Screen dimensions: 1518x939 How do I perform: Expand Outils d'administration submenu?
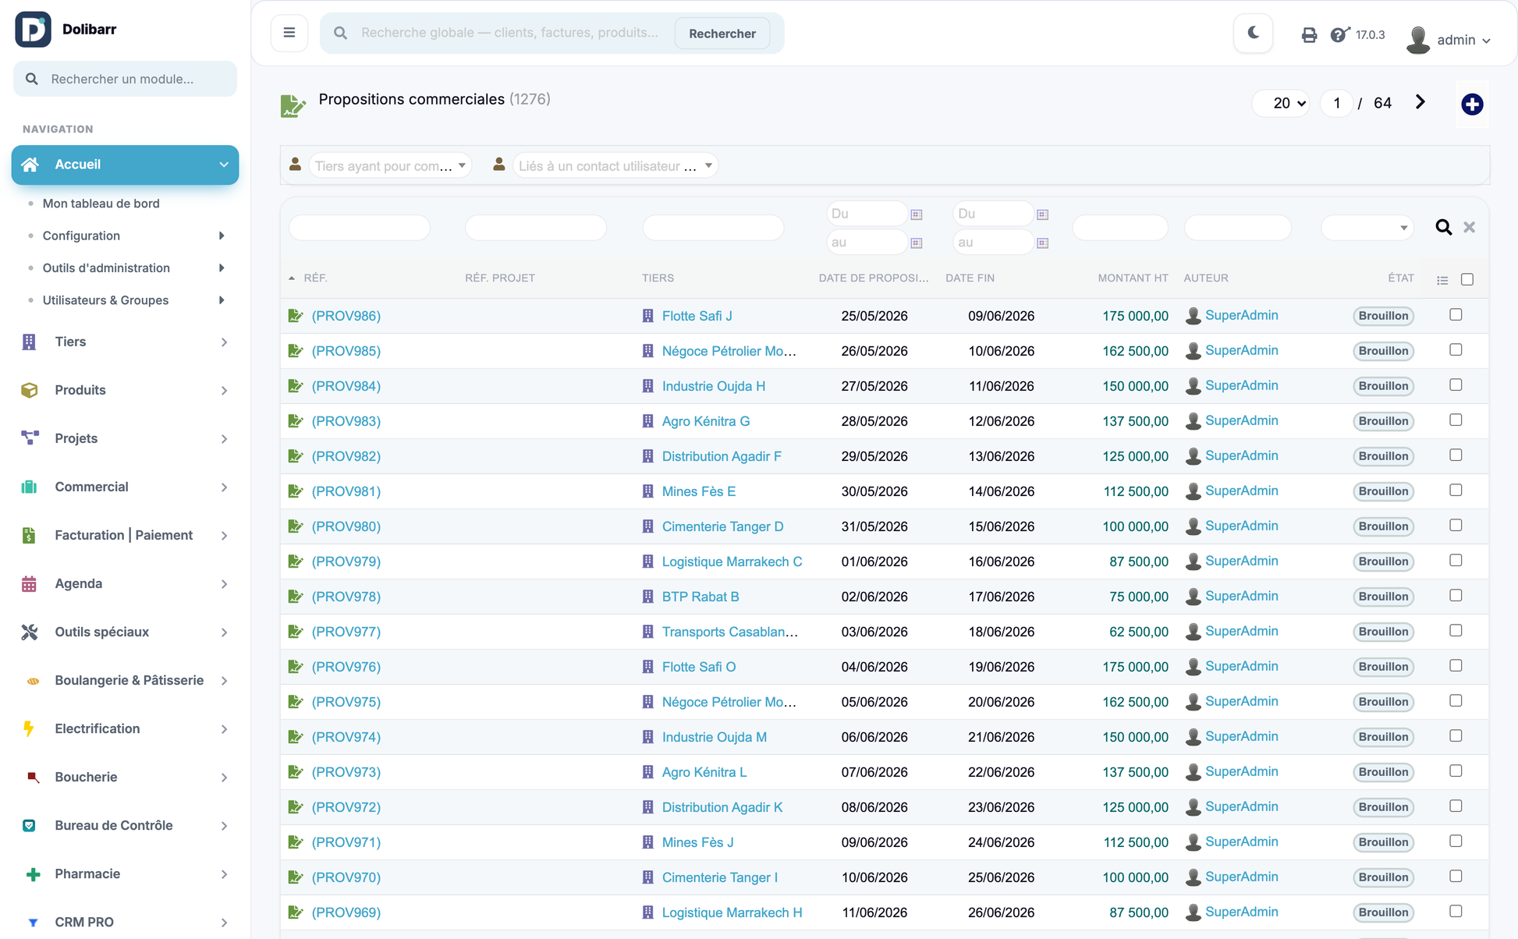coord(222,268)
